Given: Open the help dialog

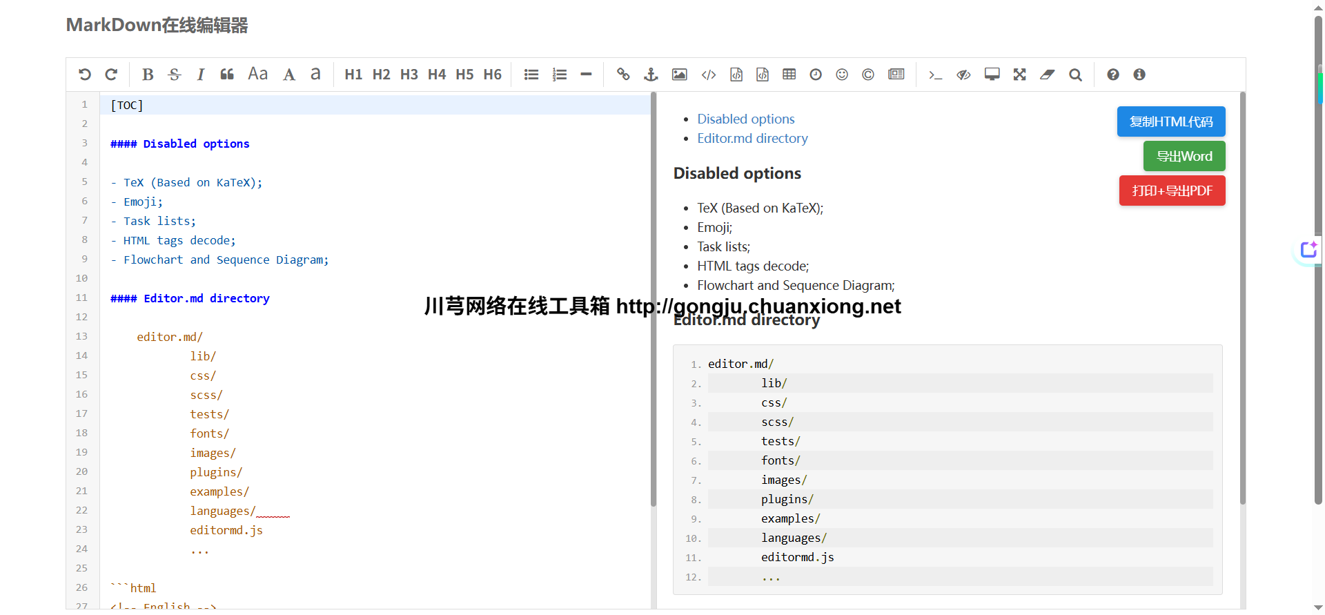Looking at the screenshot, I should (x=1113, y=75).
